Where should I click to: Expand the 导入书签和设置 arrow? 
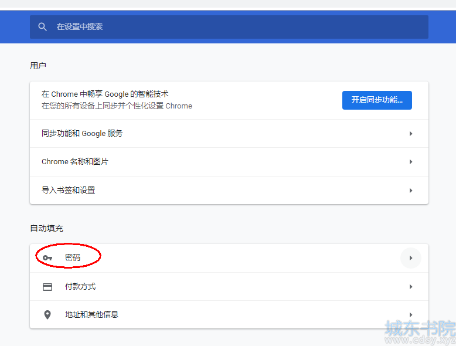tap(411, 191)
